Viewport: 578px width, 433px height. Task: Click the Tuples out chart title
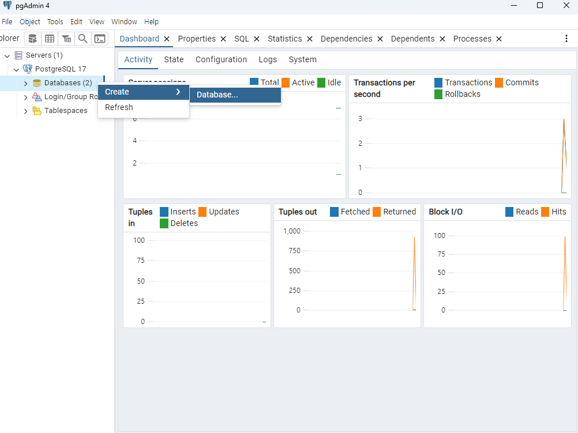pyautogui.click(x=298, y=212)
